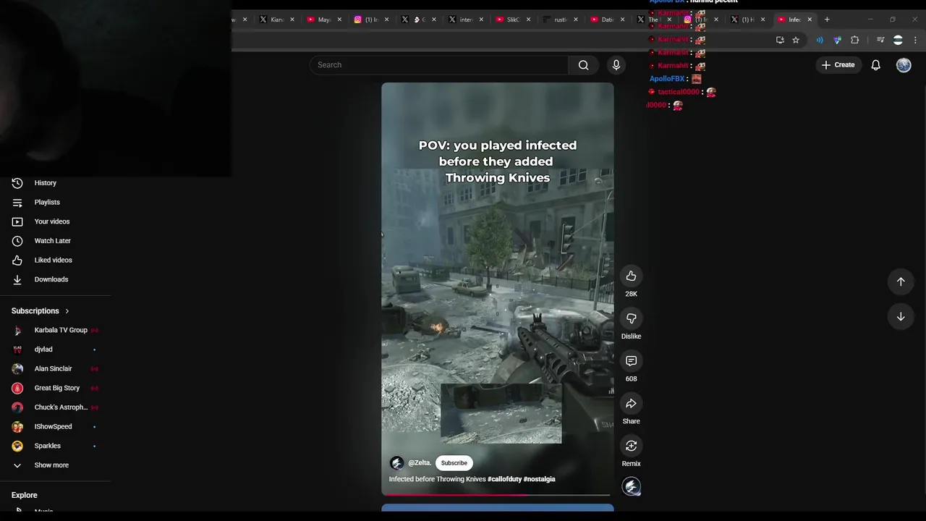The width and height of the screenshot is (926, 521).
Task: Go to previous Short with up arrow
Action: tap(901, 281)
